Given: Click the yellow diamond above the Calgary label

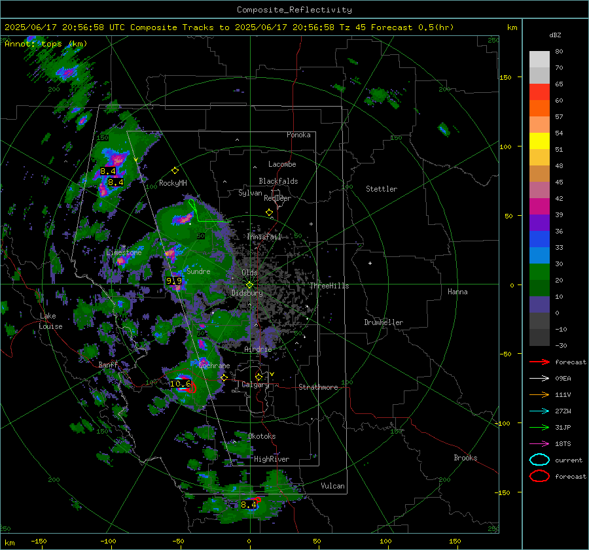Looking at the screenshot, I should pos(259,377).
